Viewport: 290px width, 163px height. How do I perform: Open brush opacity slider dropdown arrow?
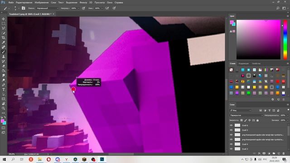tap(78, 8)
